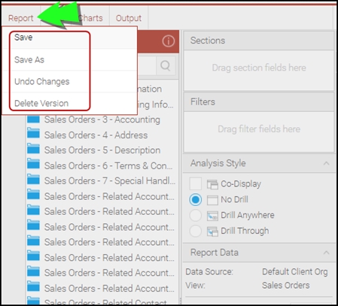Choose the Drill Through radio option
Screen dimensions: 338x306
coord(196,231)
